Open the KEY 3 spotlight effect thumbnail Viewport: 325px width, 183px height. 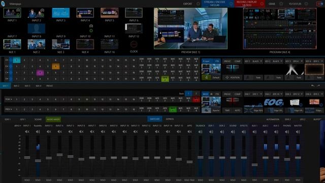294,70
